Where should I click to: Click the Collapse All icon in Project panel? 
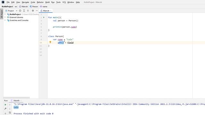click(x=28, y=11)
